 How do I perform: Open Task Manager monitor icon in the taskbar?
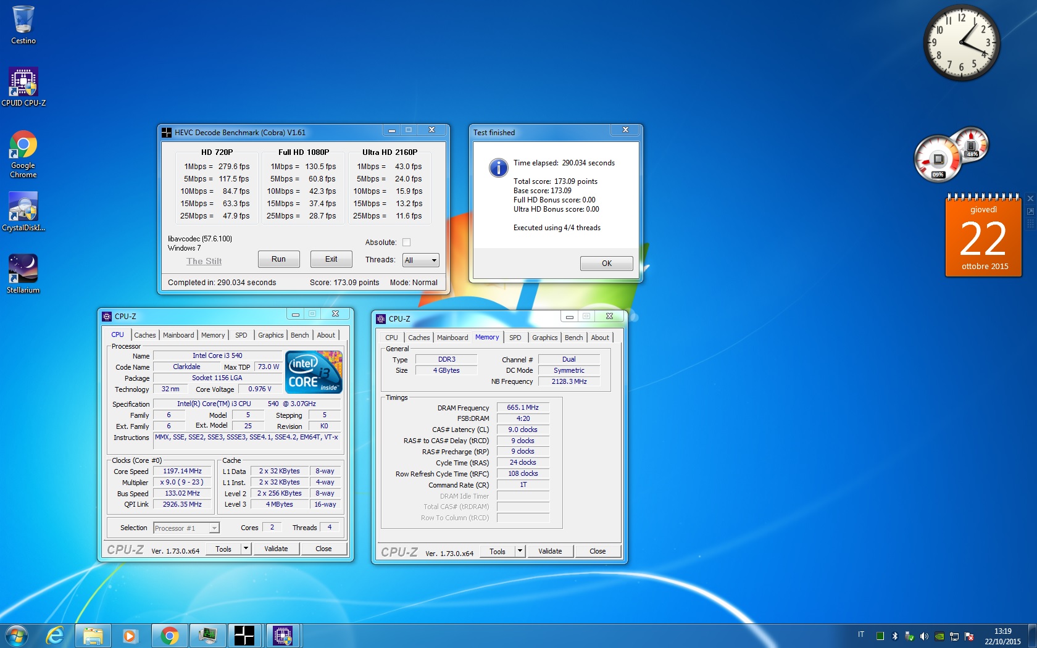point(207,636)
